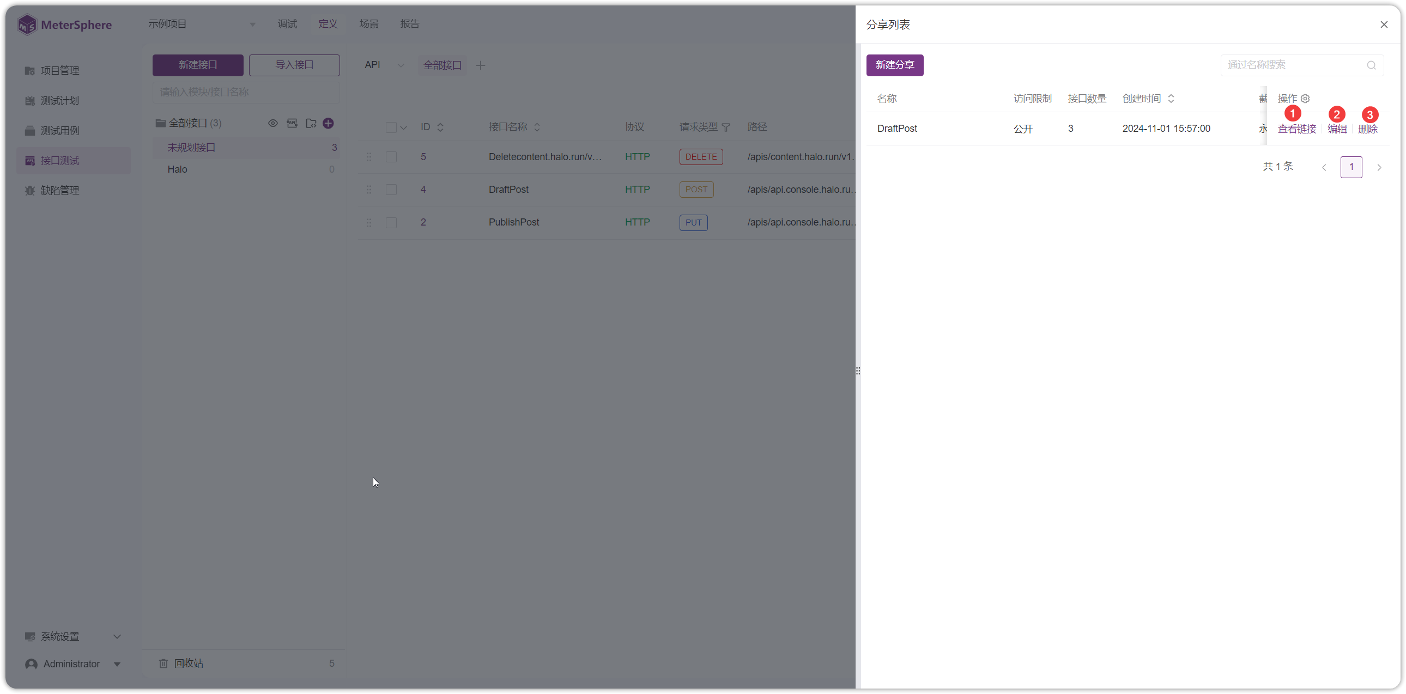Switch to the 调试 tab
The image size is (1406, 694).
coord(287,24)
